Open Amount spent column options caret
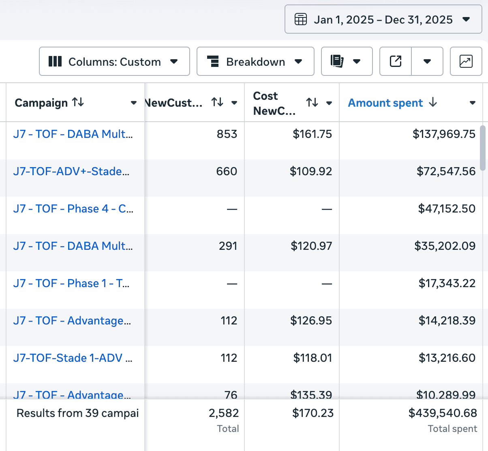This screenshot has width=488, height=451. [472, 103]
